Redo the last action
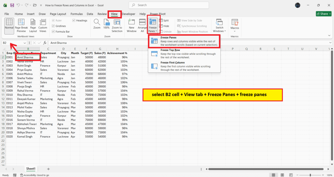Image resolution: width=334 pixels, height=177 pixels. (x=26, y=5)
